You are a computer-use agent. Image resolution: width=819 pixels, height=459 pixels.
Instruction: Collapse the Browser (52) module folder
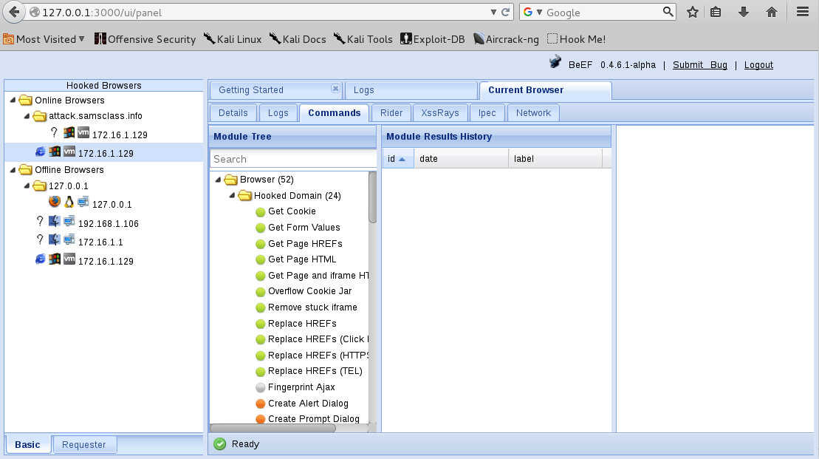[219, 180]
